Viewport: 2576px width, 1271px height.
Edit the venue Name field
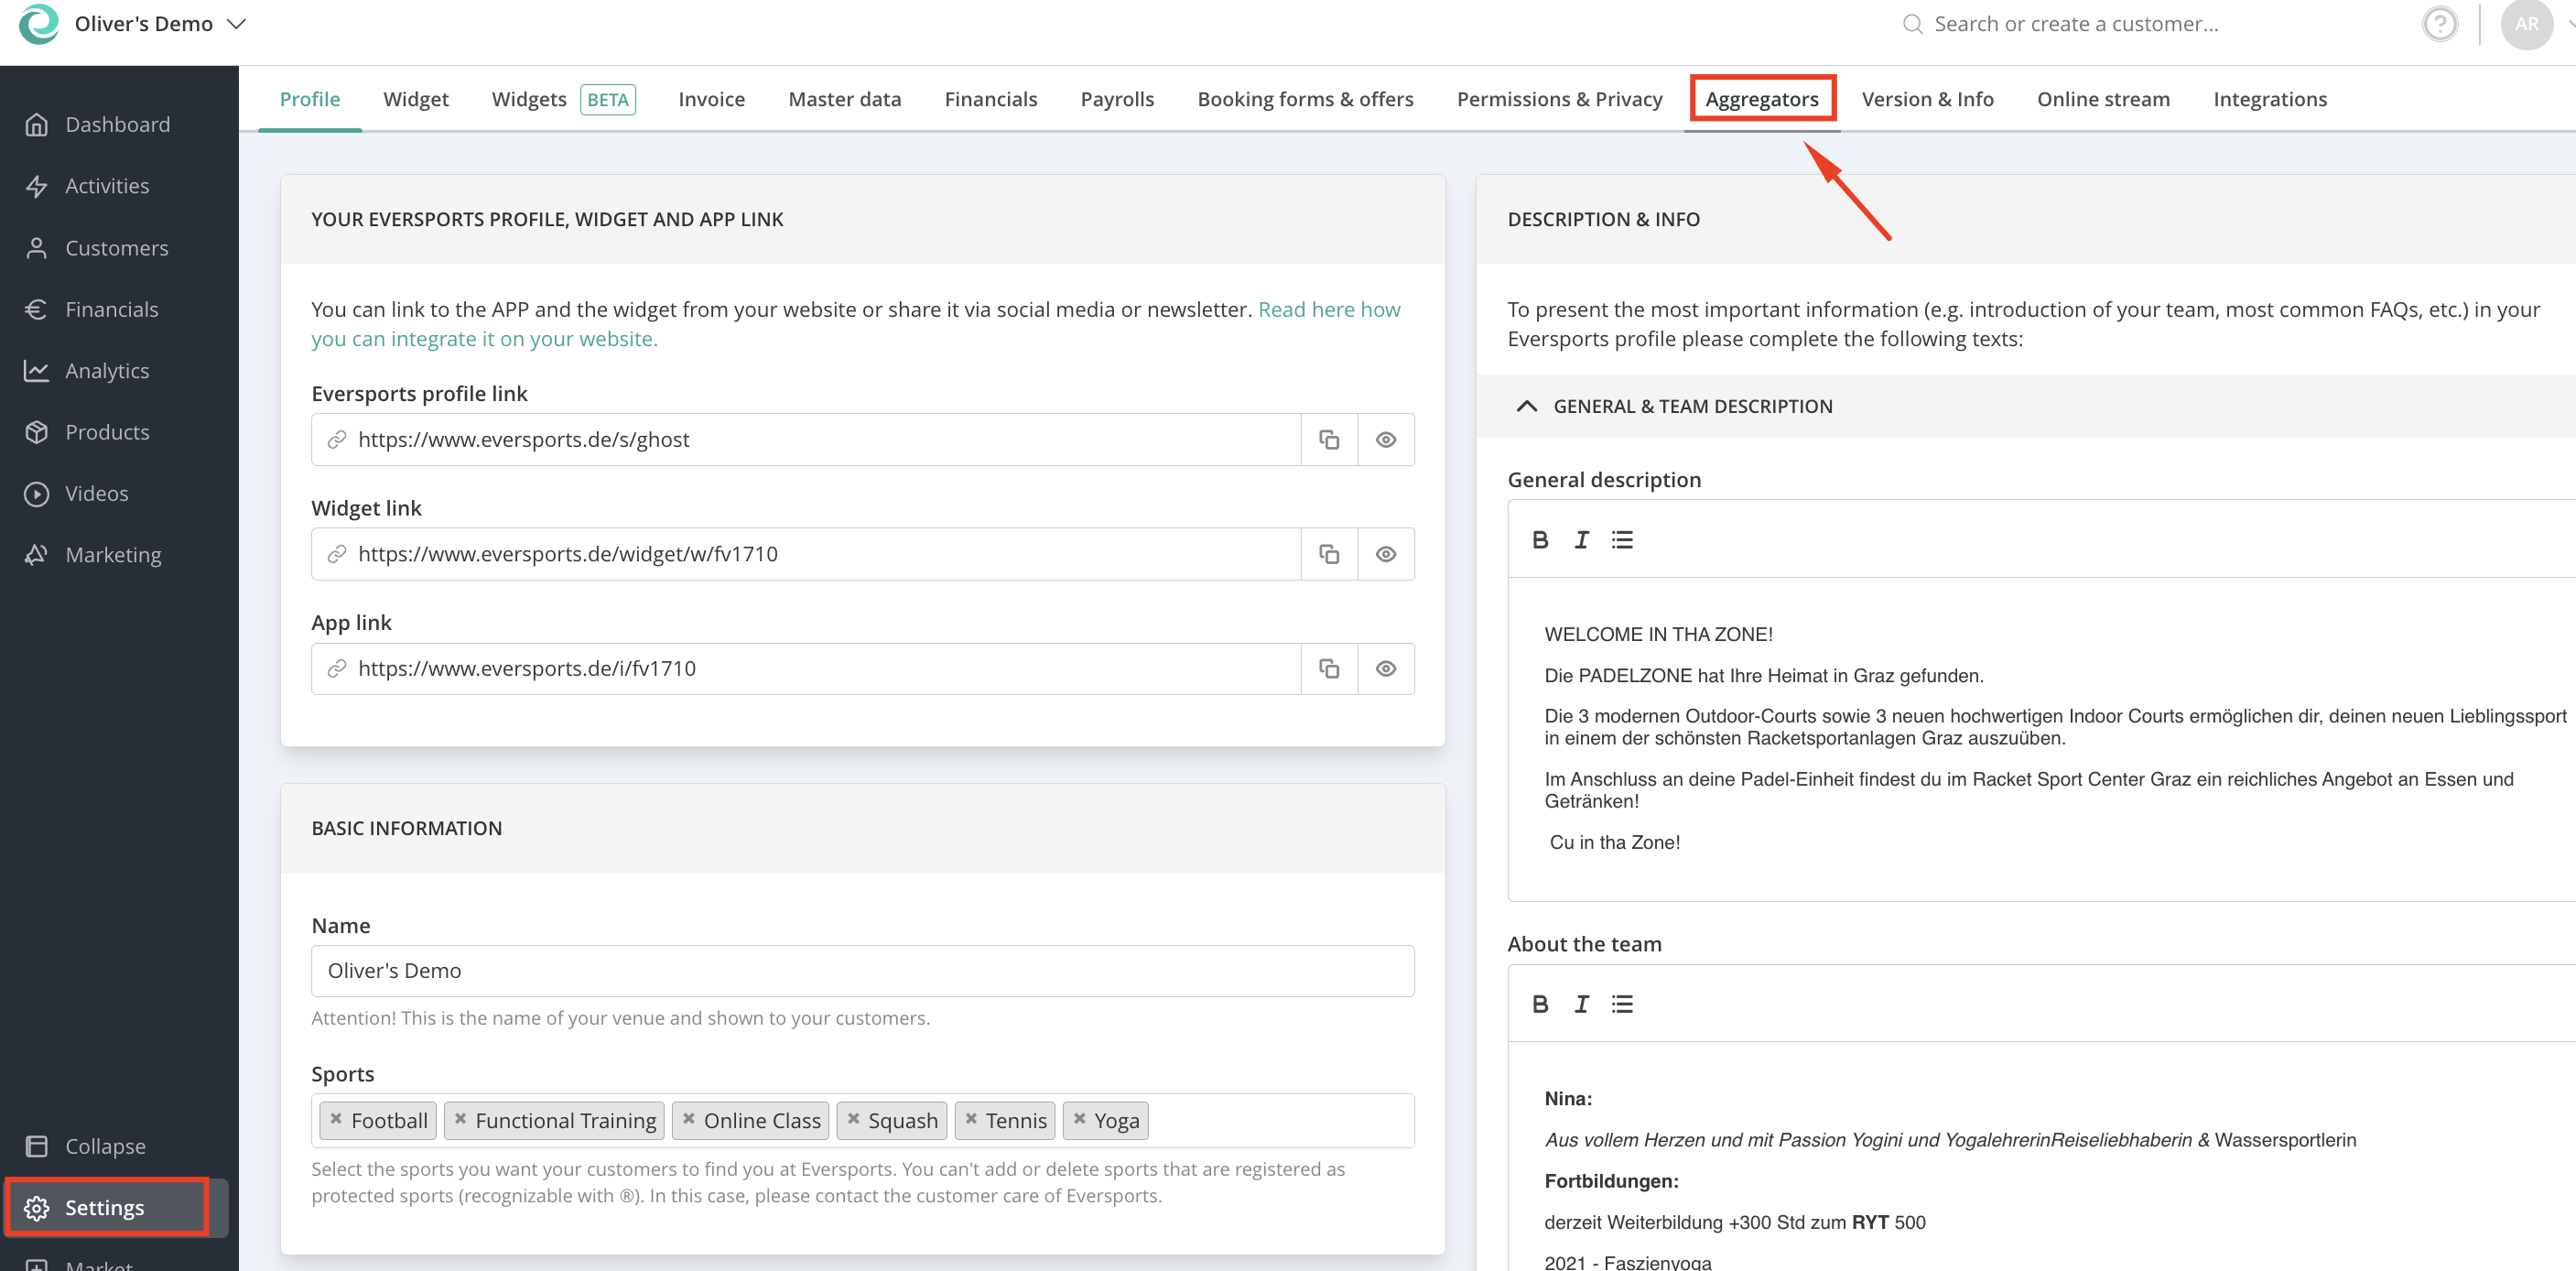tap(862, 971)
